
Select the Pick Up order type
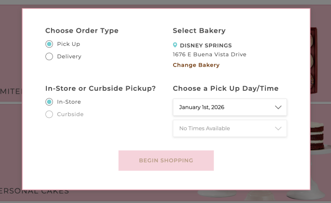[x=49, y=44]
